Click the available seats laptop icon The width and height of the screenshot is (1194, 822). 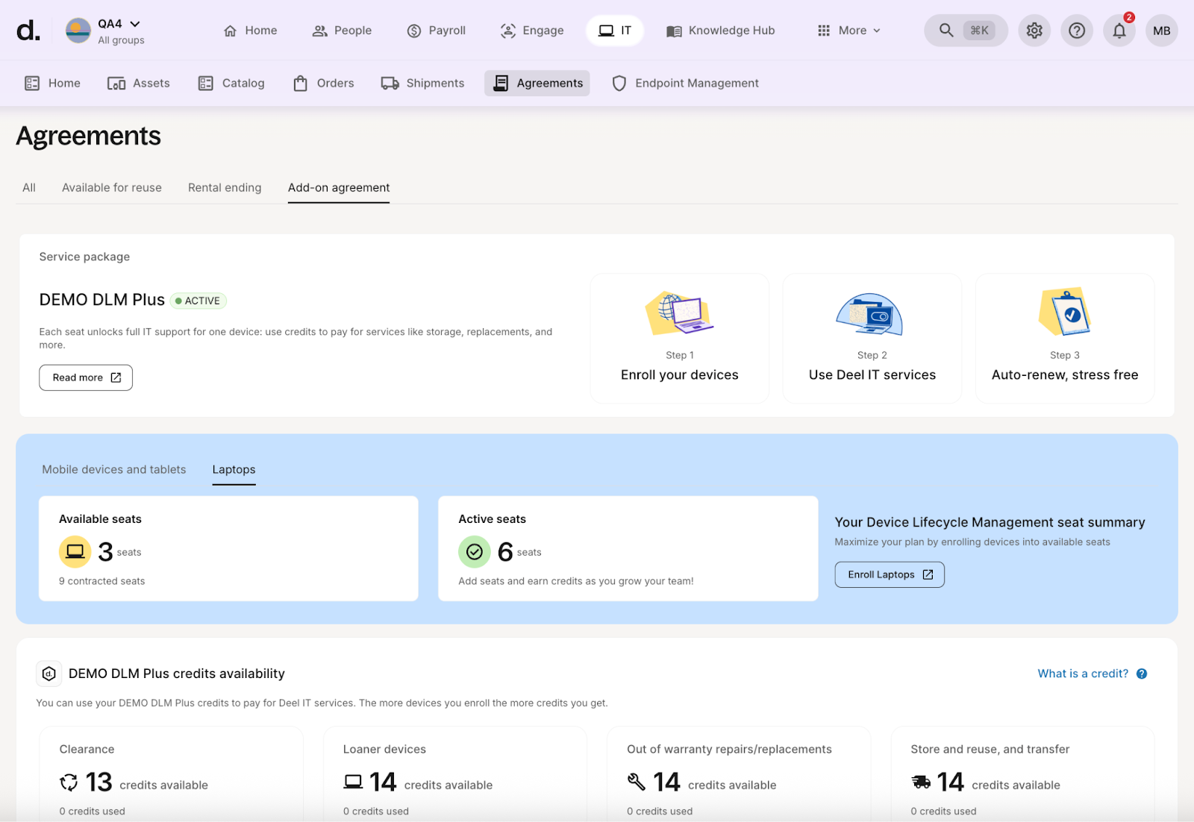(x=75, y=552)
